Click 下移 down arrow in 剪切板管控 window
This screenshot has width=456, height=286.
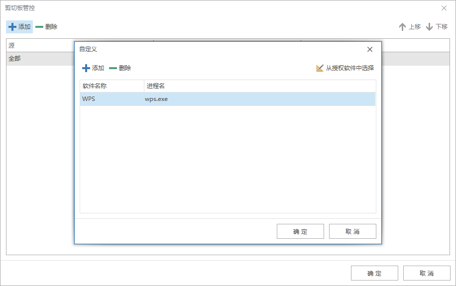[437, 27]
